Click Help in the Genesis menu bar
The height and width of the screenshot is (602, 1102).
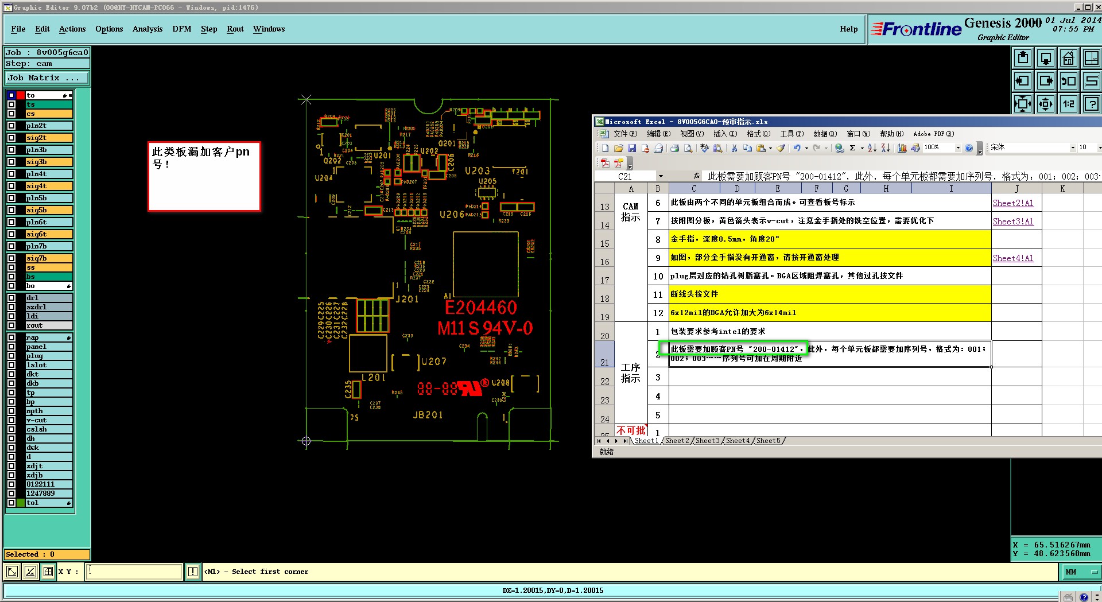click(849, 29)
